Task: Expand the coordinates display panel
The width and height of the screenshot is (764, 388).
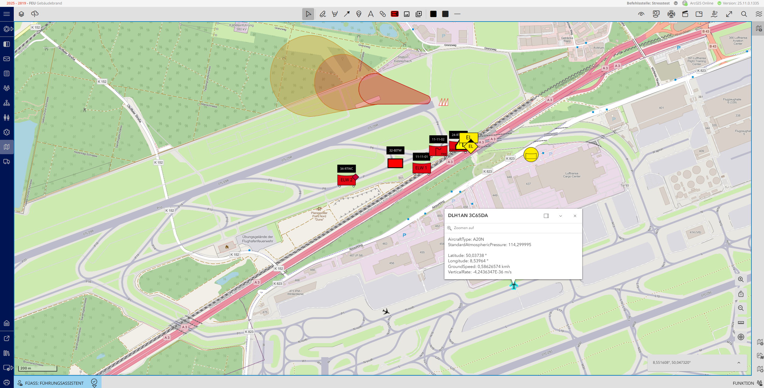Action: 739,363
